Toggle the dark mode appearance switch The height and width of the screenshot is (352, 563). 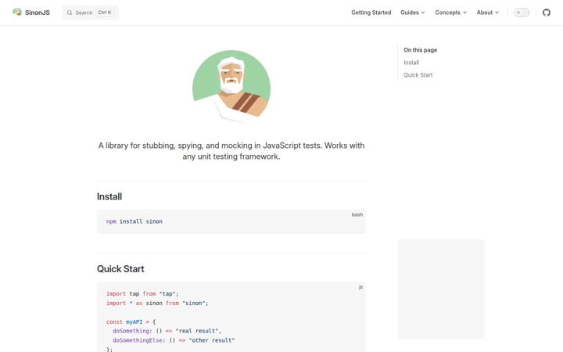(x=522, y=13)
